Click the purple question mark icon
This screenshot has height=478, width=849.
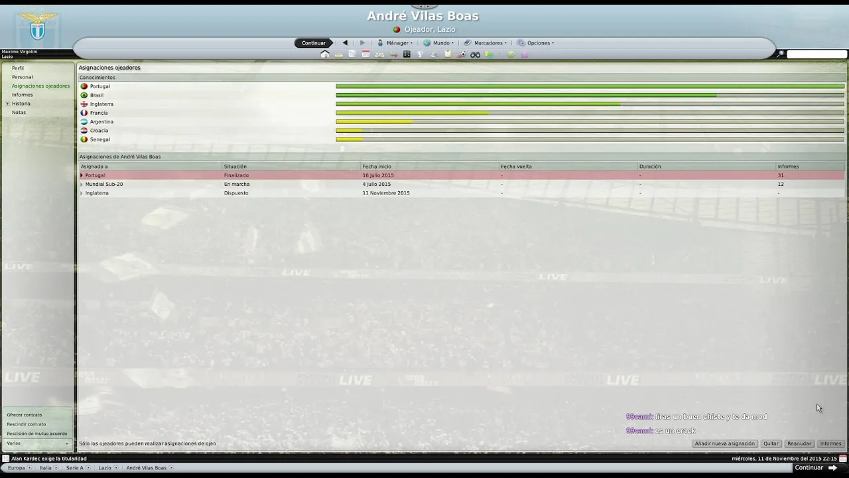(x=524, y=54)
